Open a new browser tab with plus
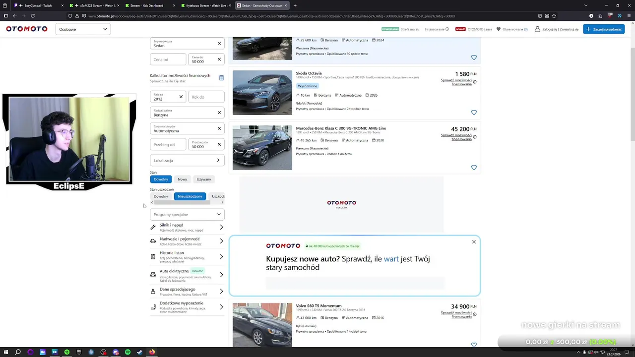Viewport: 635px width, 357px height. (x=295, y=5)
